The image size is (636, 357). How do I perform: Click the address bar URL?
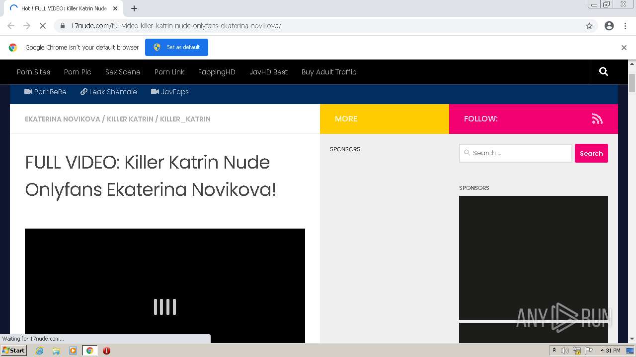176,26
